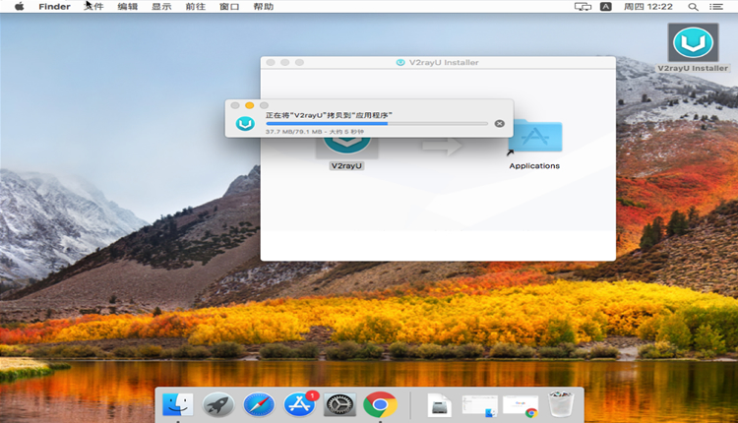Open the Apple menu
The width and height of the screenshot is (738, 423).
[19, 6]
